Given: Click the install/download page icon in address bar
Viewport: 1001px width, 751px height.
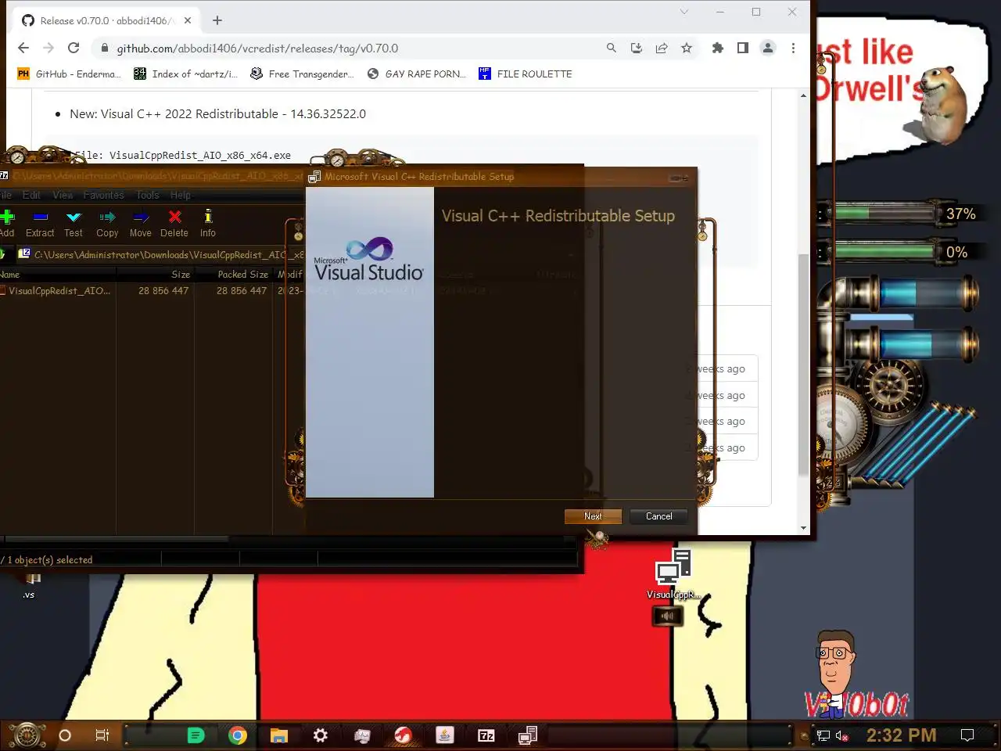Looking at the screenshot, I should click(637, 48).
